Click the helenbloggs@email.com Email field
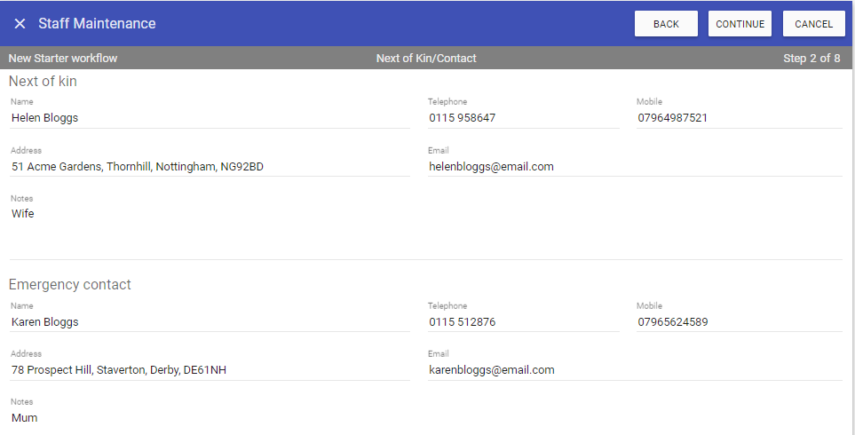Screen dimensions: 855x435 634,166
